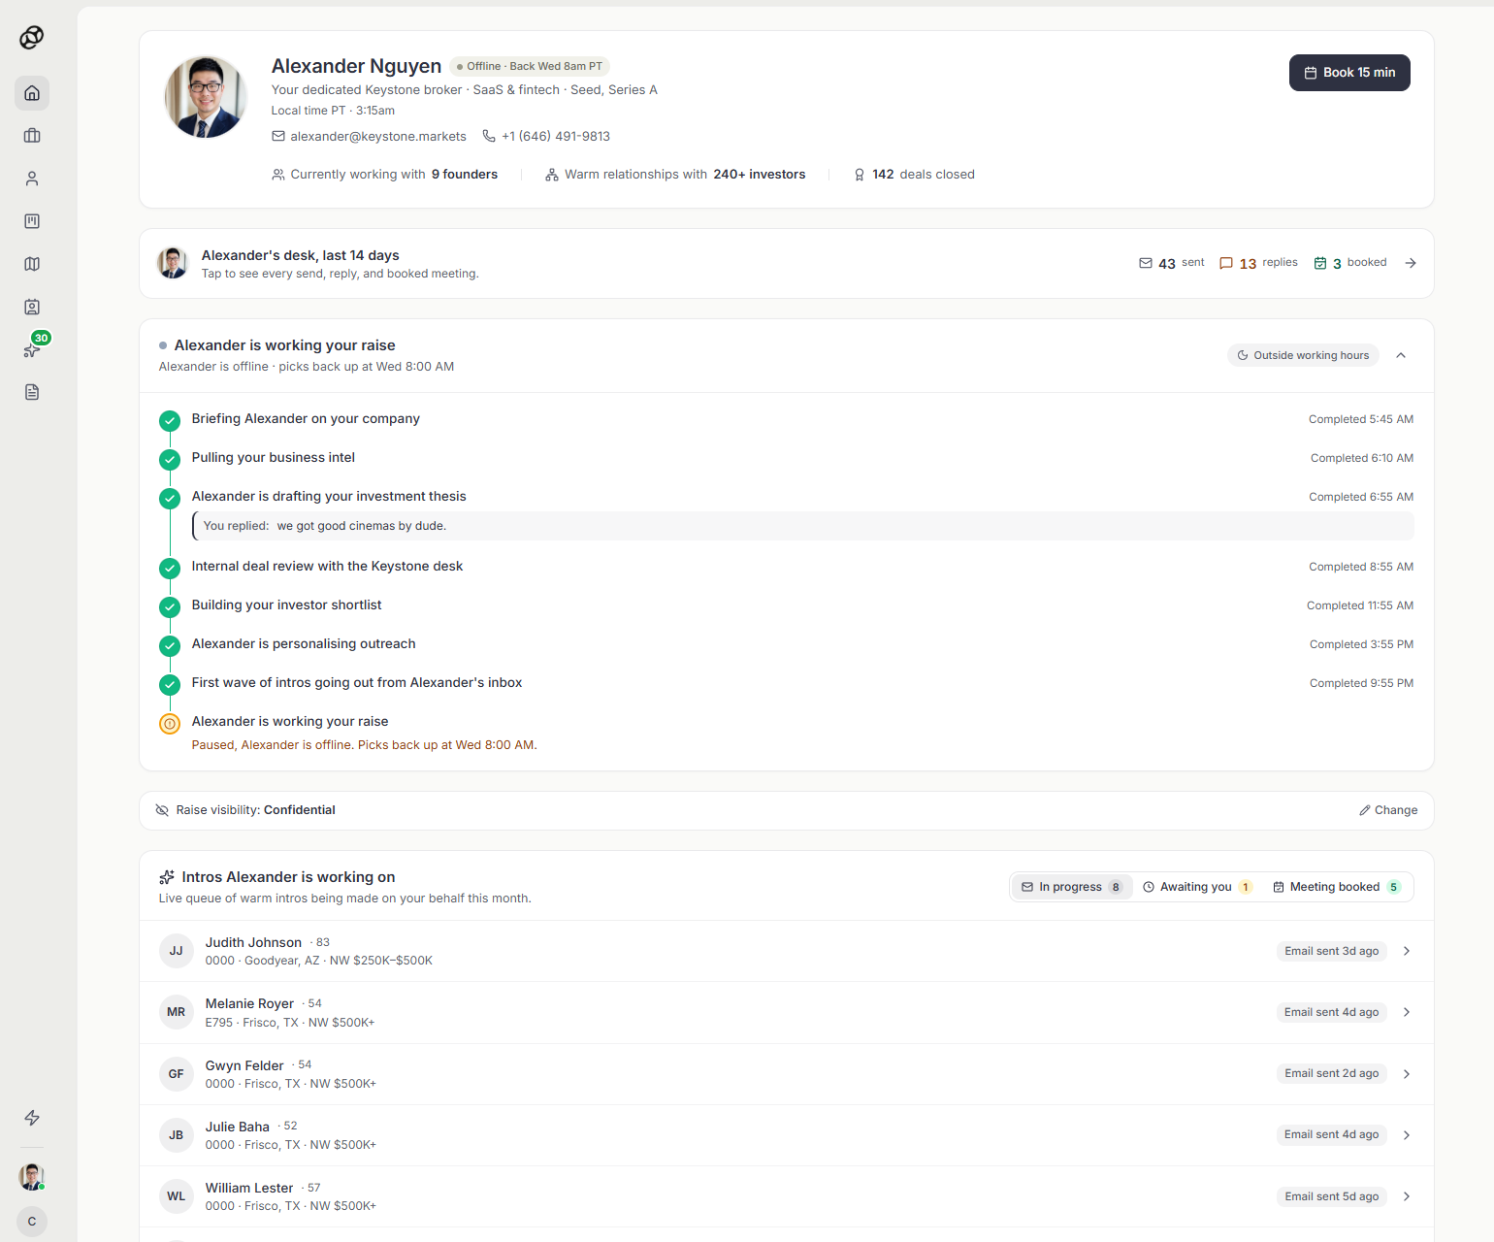1494x1242 pixels.
Task: Select the Awaiting you tab
Action: [1197, 887]
